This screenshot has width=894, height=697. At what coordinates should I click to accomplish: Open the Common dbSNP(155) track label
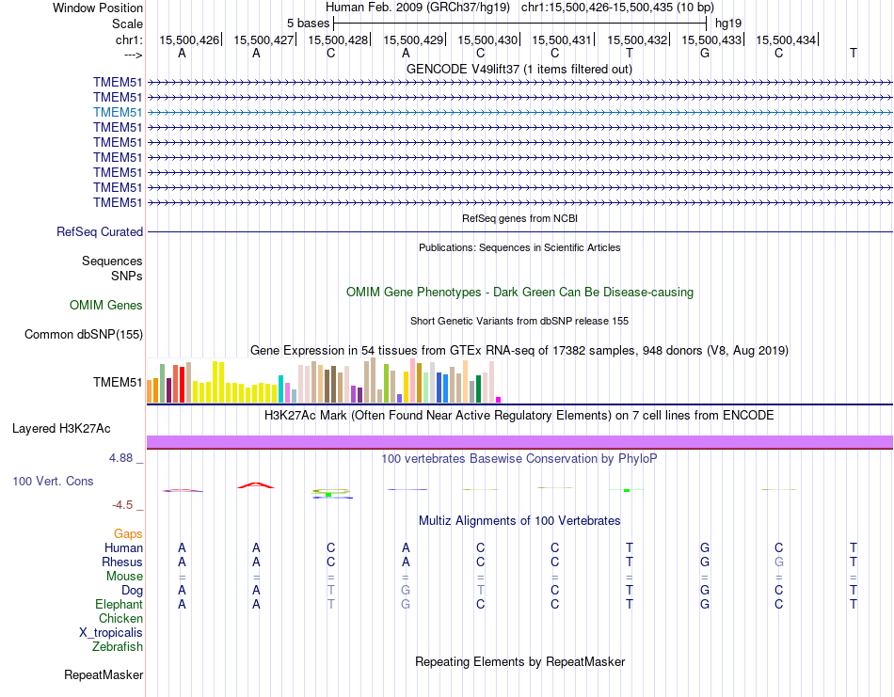83,335
